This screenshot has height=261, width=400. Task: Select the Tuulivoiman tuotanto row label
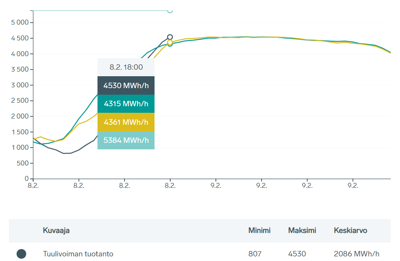coord(78,254)
